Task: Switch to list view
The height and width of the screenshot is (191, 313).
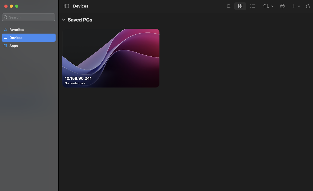Action: click(253, 6)
